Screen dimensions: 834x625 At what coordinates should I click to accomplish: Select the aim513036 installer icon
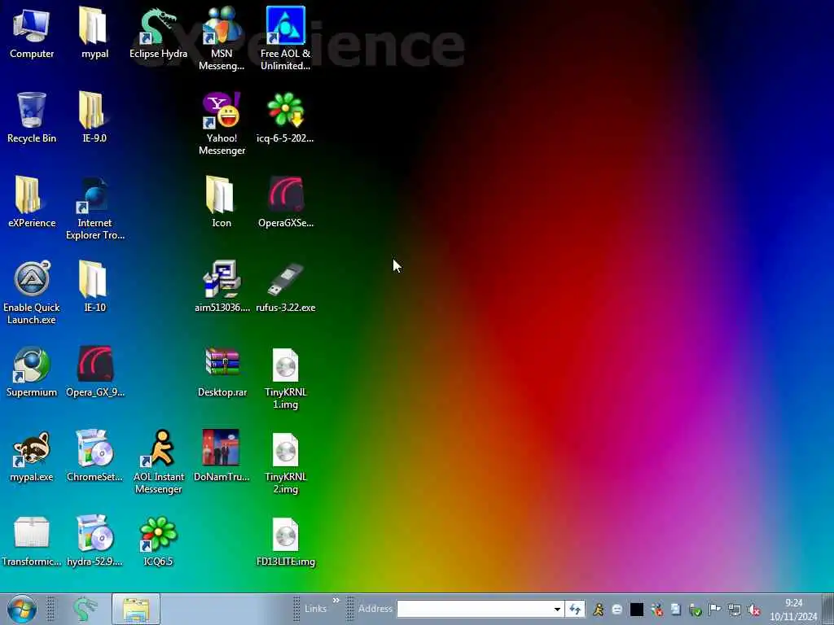[222, 287]
